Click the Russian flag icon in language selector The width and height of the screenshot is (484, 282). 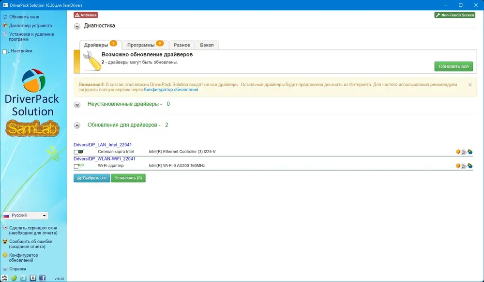(6, 216)
